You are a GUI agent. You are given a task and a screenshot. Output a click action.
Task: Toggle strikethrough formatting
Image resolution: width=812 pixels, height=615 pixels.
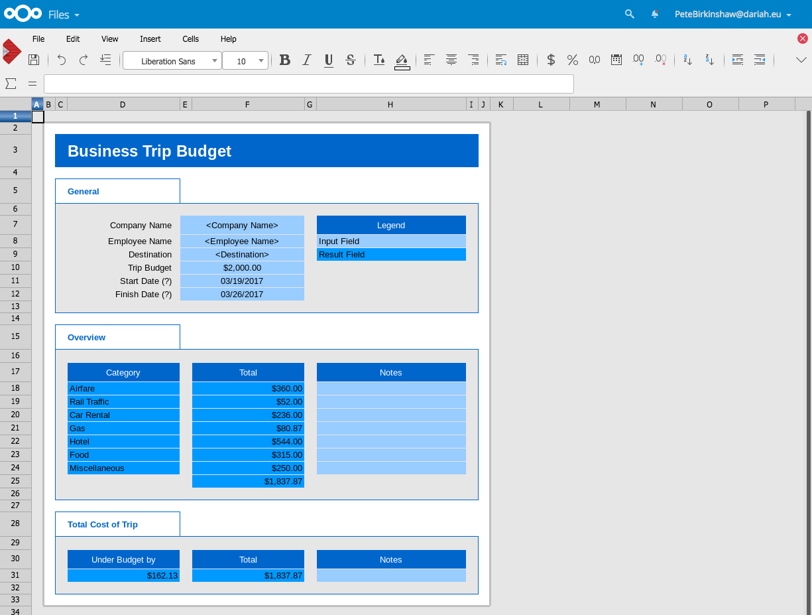[351, 60]
